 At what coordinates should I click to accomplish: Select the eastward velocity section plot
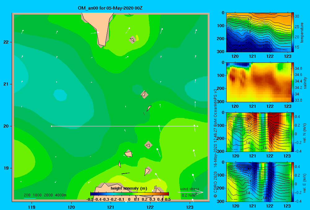point(259,182)
